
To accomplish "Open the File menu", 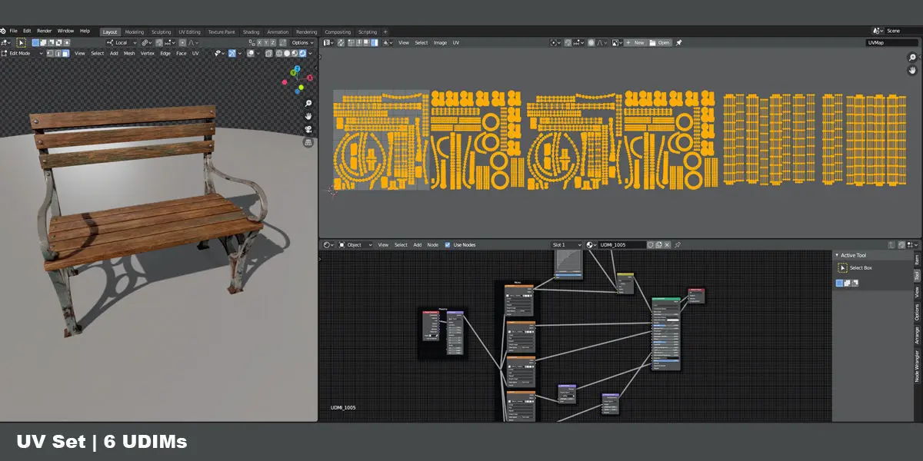I will 13,31.
